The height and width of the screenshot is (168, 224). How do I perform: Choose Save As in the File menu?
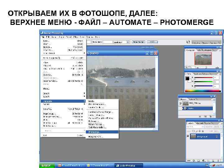coord(63,75)
